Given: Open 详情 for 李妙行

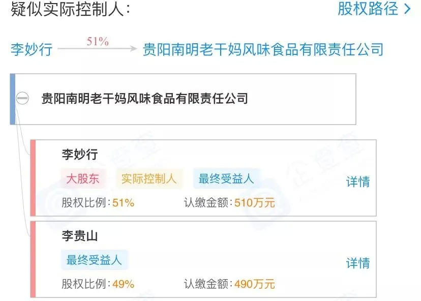Looking at the screenshot, I should [x=358, y=182].
